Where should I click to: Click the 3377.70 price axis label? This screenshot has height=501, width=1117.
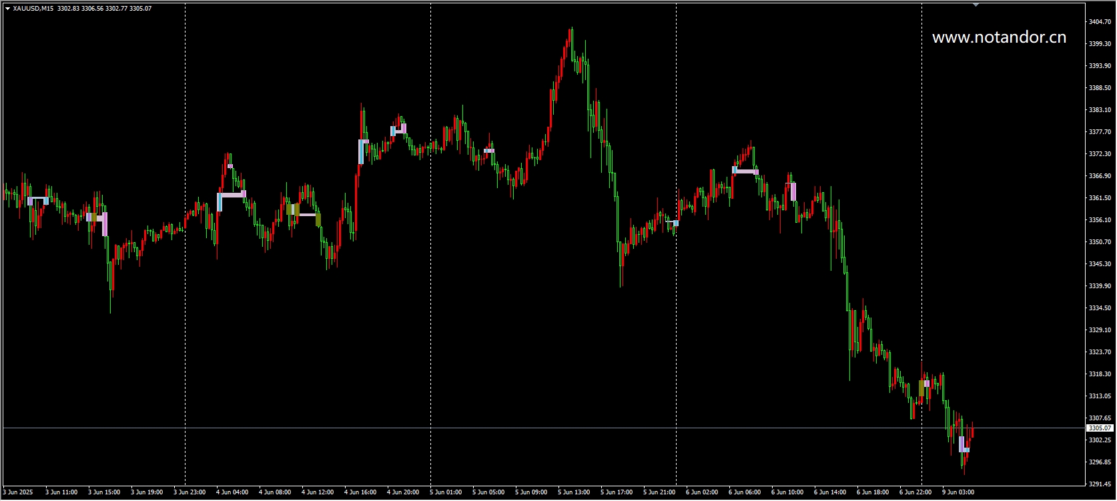pyautogui.click(x=1100, y=132)
